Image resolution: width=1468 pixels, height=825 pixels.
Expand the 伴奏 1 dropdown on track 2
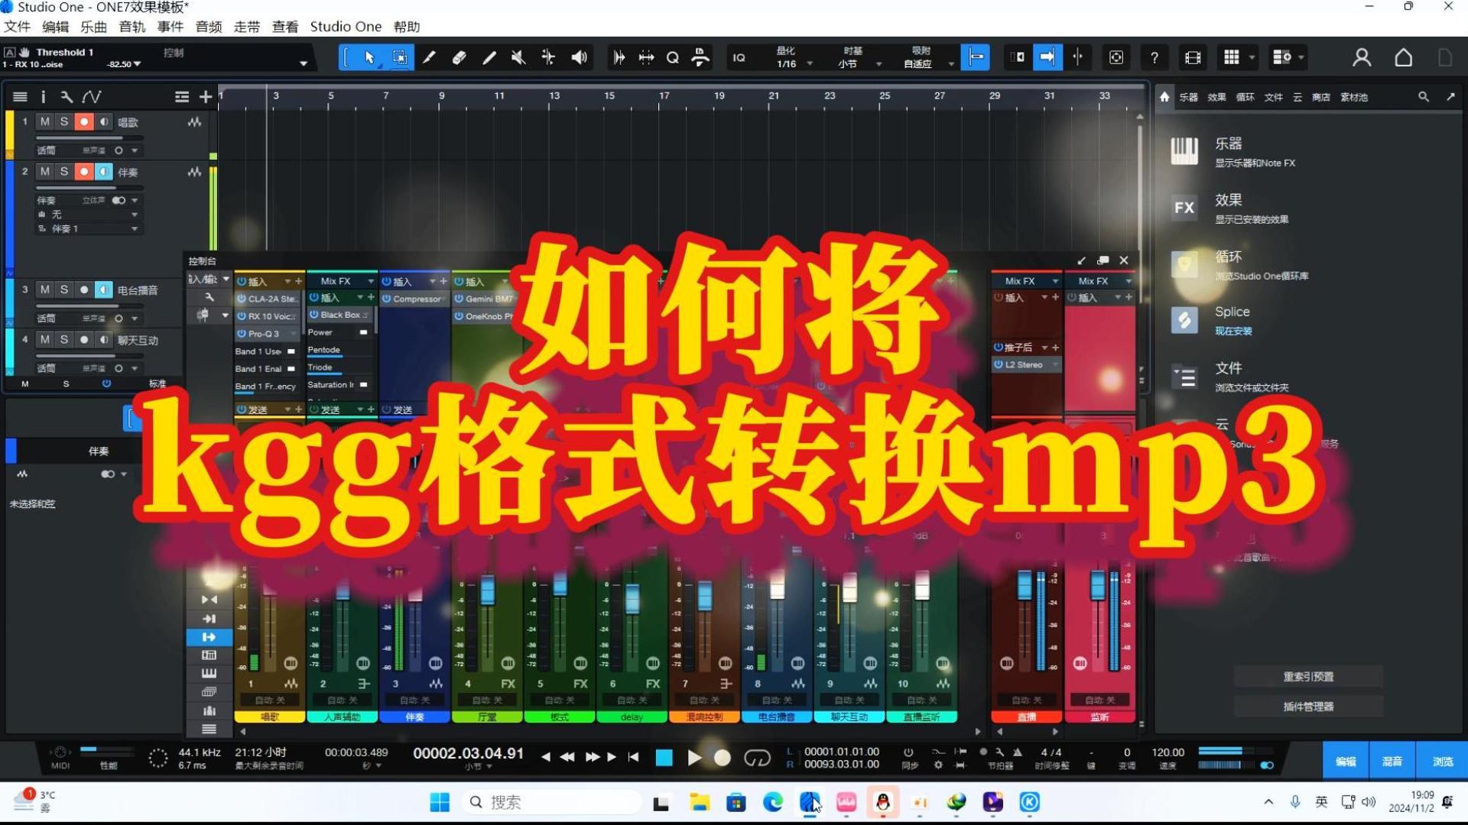(135, 228)
